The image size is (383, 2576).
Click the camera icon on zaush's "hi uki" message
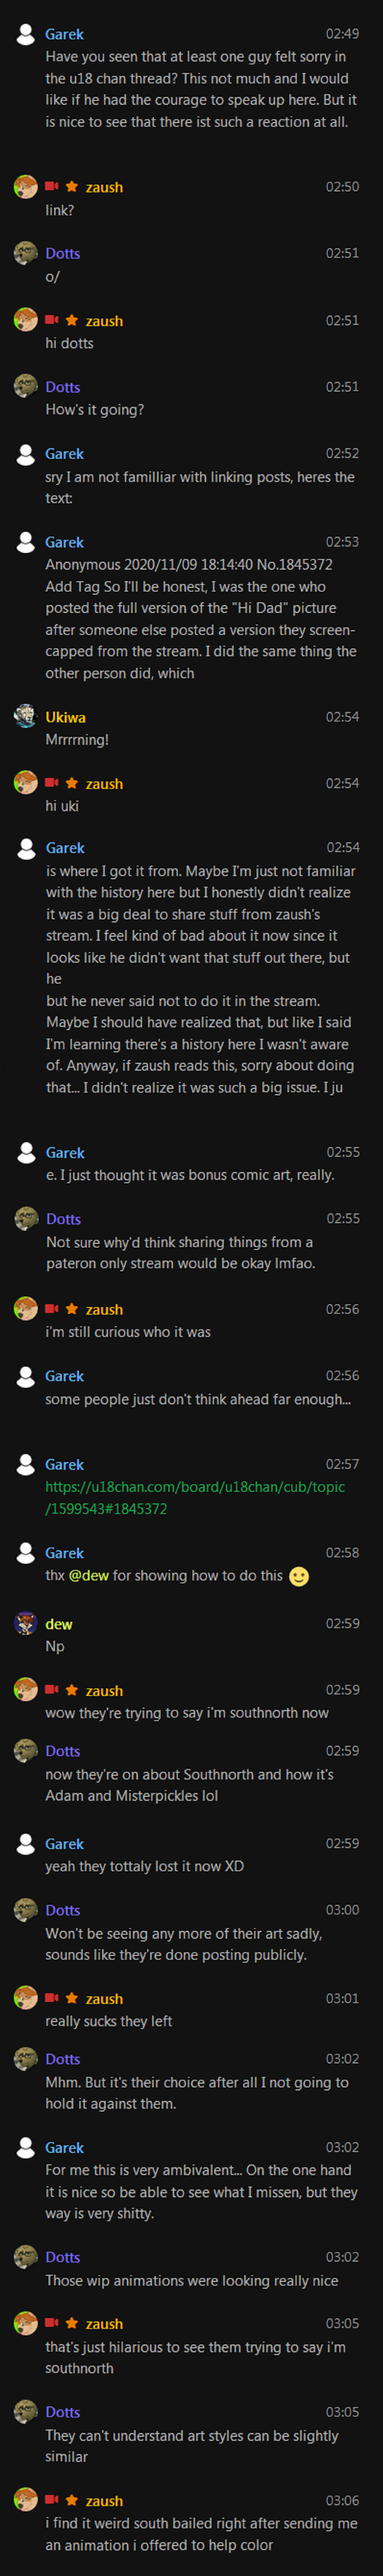[x=52, y=783]
